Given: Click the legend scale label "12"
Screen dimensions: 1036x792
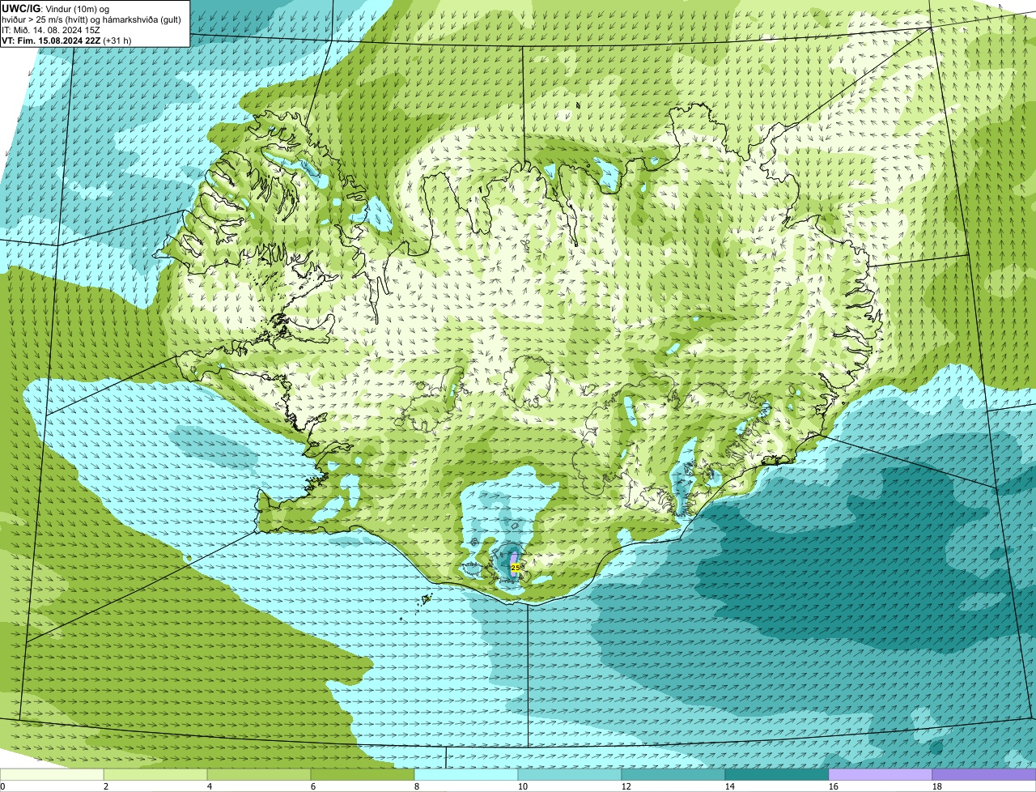Looking at the screenshot, I should click(626, 786).
